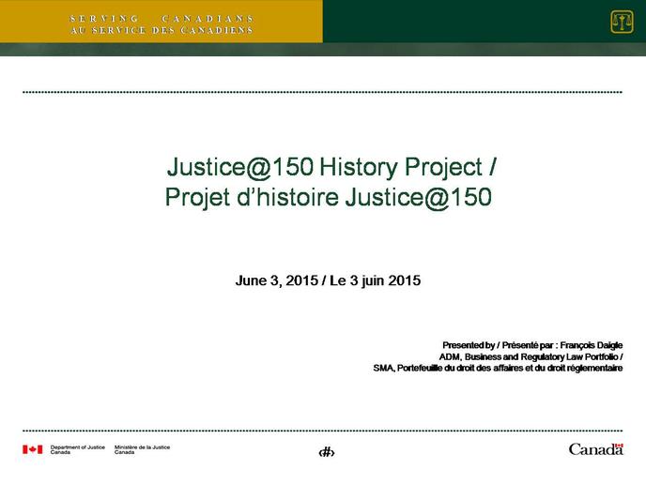Click the Canada wordmark logo

tap(596, 449)
